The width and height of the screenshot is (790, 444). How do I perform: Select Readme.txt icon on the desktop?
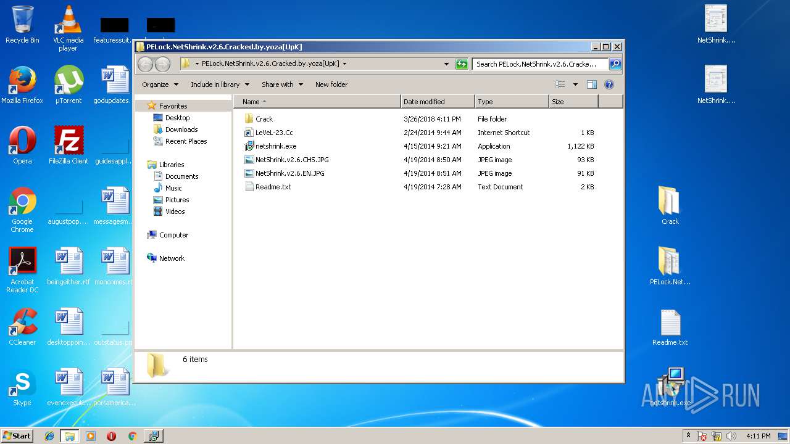(x=670, y=327)
